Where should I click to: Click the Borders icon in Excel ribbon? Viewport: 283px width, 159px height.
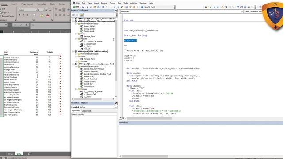[x=34, y=15]
